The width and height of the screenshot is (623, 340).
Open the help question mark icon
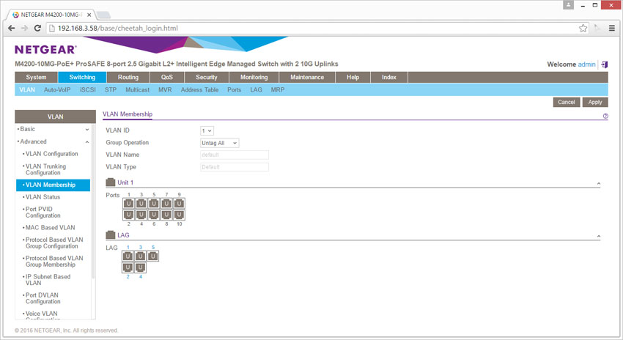point(605,116)
